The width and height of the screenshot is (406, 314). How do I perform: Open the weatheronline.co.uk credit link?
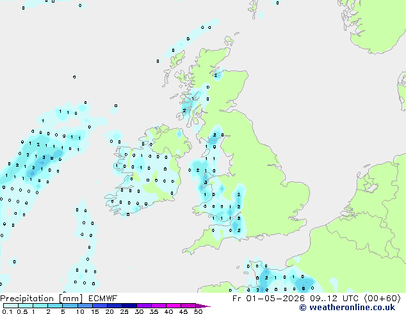(347, 308)
